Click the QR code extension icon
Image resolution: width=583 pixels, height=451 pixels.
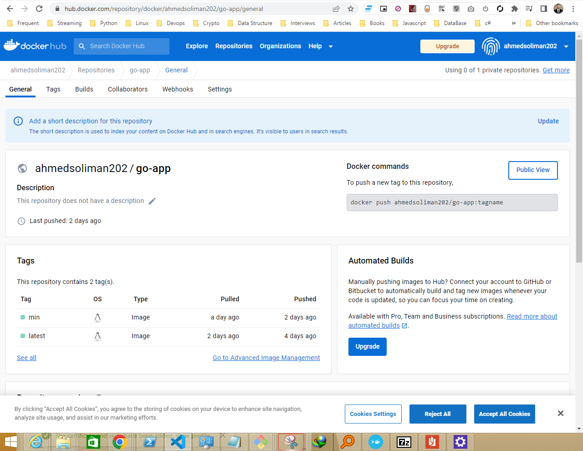(442, 9)
